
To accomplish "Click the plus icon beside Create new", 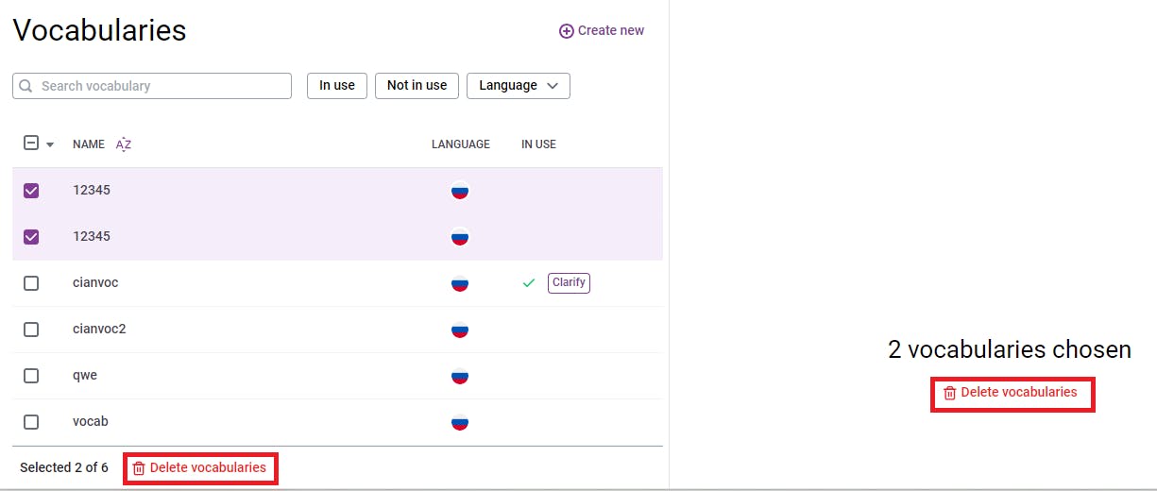I will point(567,31).
